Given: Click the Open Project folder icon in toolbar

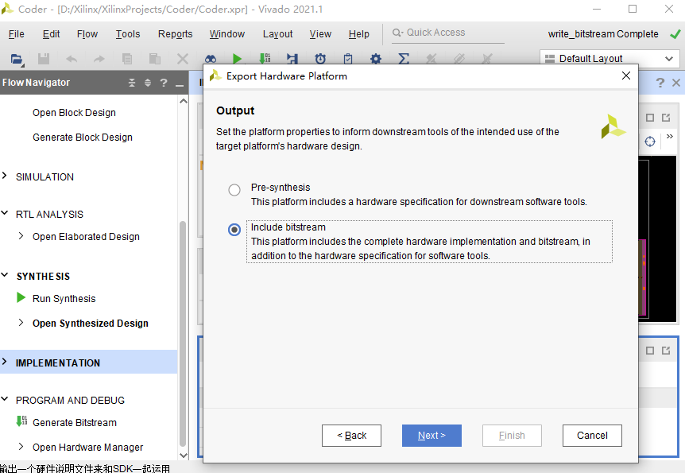Looking at the screenshot, I should pyautogui.click(x=17, y=59).
